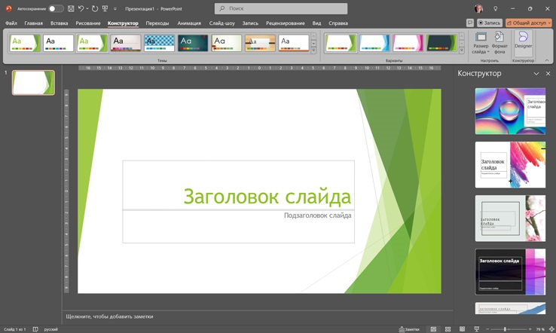Click the Save icon in title bar
The width and height of the screenshot is (556, 333).
tap(71, 9)
